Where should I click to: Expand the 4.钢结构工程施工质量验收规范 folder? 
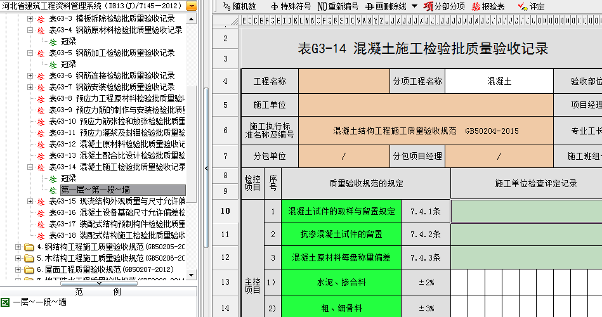pyautogui.click(x=18, y=247)
